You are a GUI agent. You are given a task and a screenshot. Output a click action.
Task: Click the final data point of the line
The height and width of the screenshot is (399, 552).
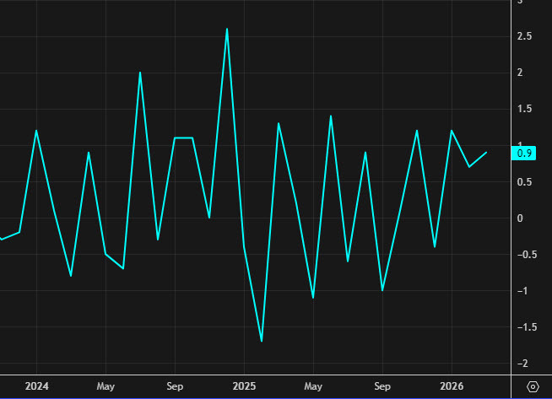point(486,153)
